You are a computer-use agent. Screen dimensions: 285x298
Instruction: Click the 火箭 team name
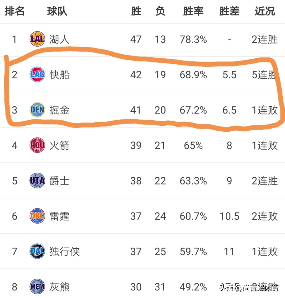(59, 145)
